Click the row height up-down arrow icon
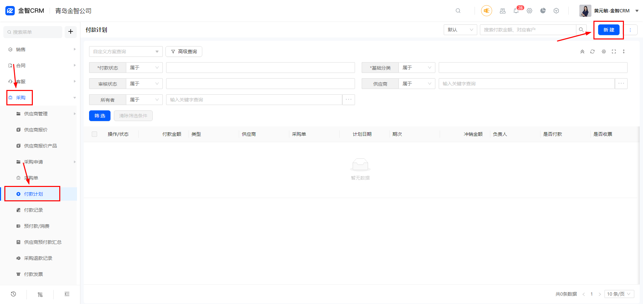The width and height of the screenshot is (643, 304). pos(624,52)
